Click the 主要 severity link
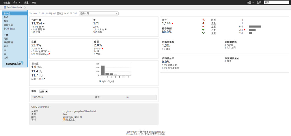The height and width of the screenshot is (136, 291). click(x=213, y=27)
